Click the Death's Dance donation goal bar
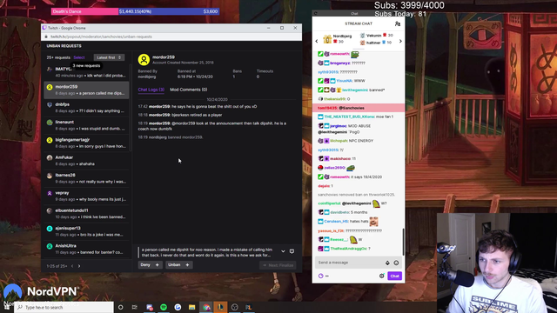This screenshot has width=557, height=313. coord(135,11)
